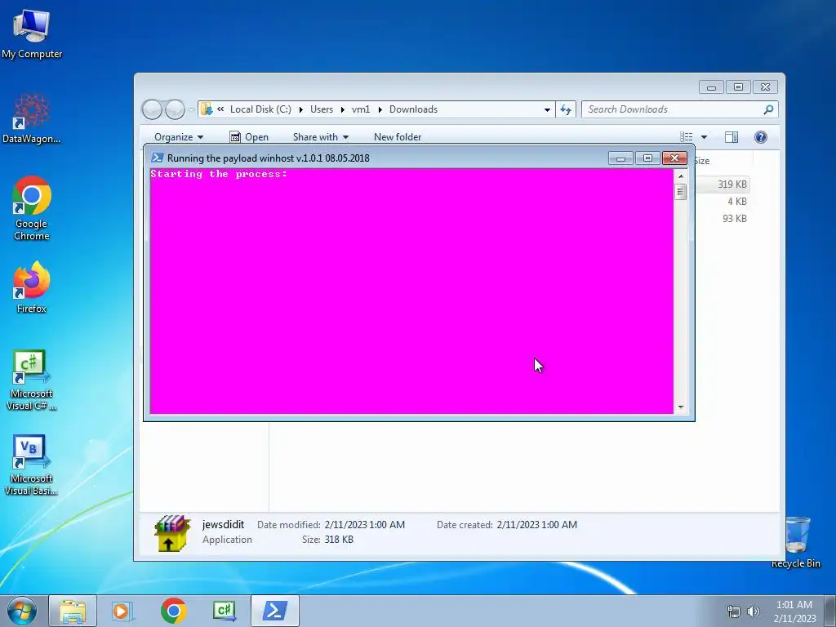Minimize the payload console window
836x627 pixels.
tap(620, 158)
